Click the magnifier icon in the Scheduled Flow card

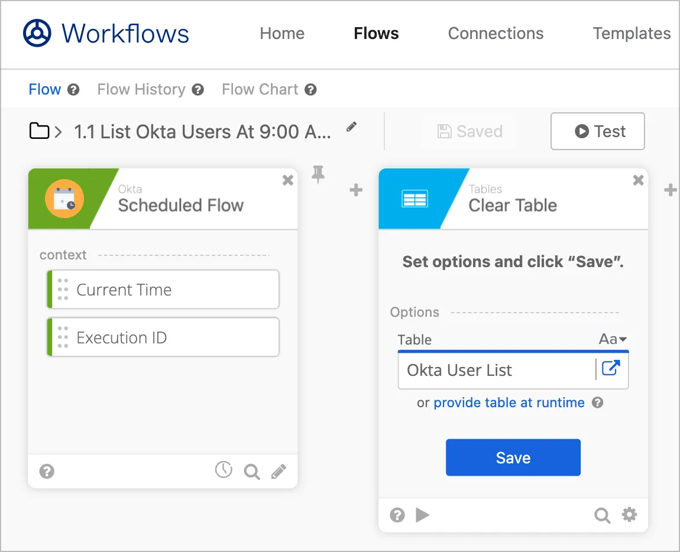(x=252, y=472)
